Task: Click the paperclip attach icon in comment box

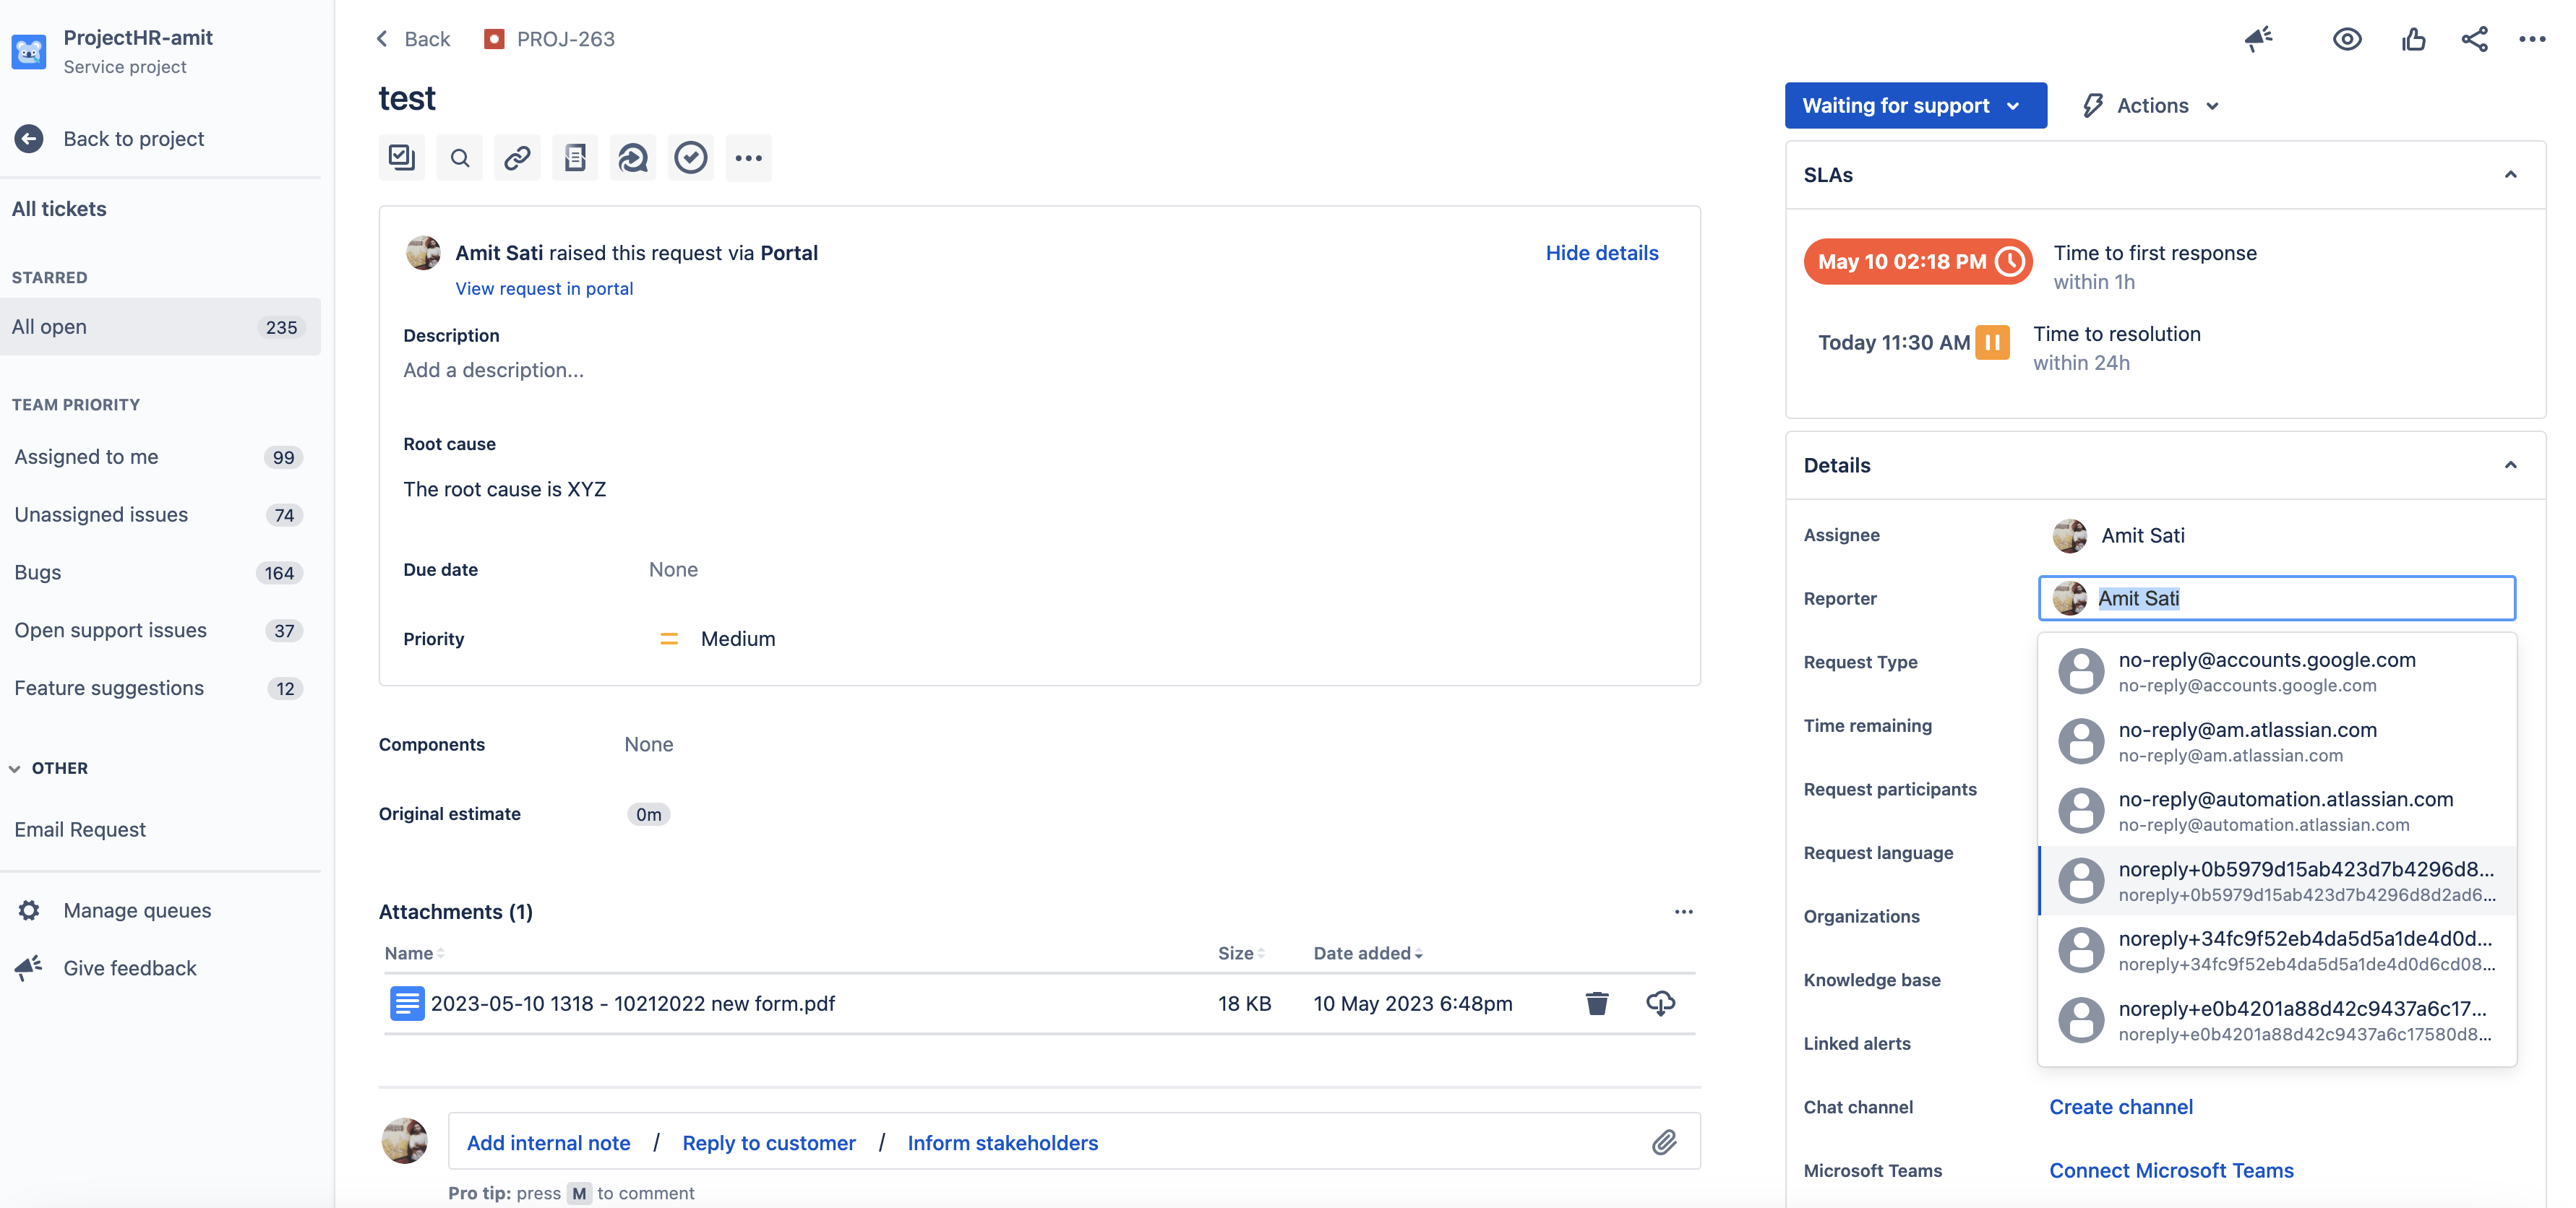Action: click(x=1663, y=1142)
